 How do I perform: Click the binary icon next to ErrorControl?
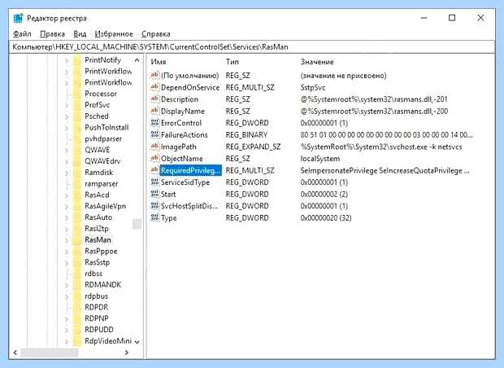click(154, 123)
